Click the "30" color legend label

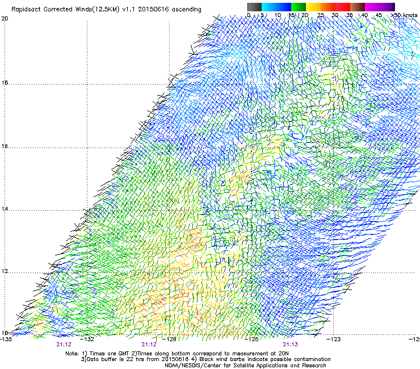tap(335, 15)
